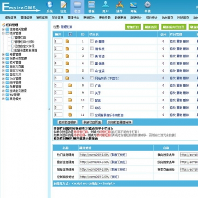The height and width of the screenshot is (198, 198).
Task: Click the page icon in ID 5 row
Action: click(x=67, y=71)
